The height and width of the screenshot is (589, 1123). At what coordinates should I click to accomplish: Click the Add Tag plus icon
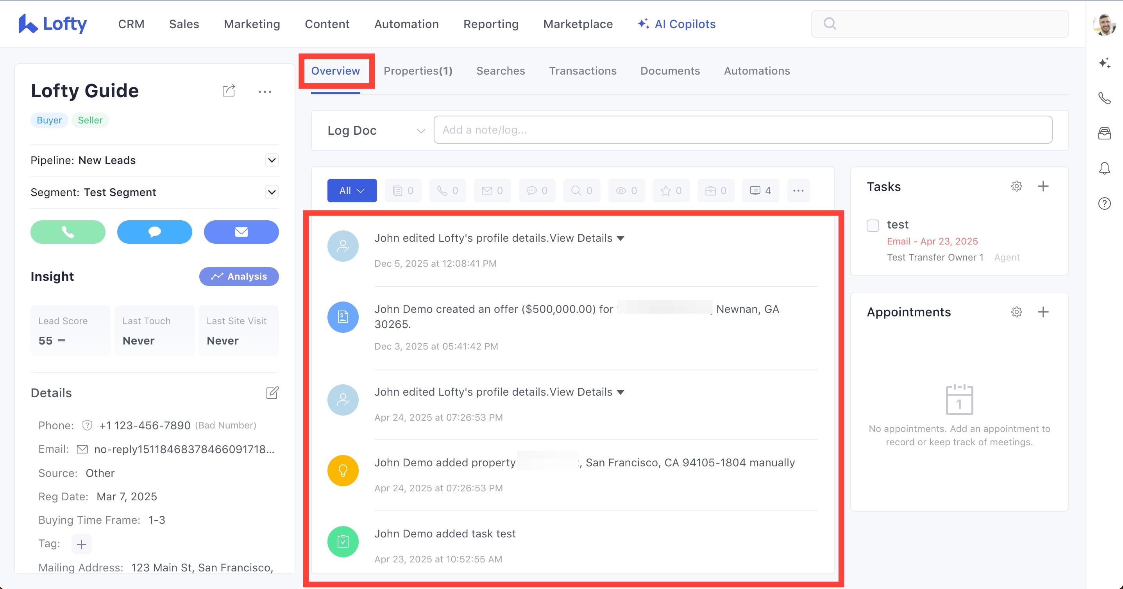(82, 544)
